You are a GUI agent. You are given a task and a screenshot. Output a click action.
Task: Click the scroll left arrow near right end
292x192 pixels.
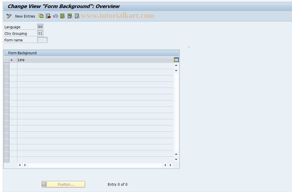(165, 165)
